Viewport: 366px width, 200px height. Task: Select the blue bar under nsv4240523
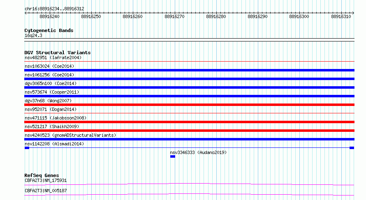point(189,139)
